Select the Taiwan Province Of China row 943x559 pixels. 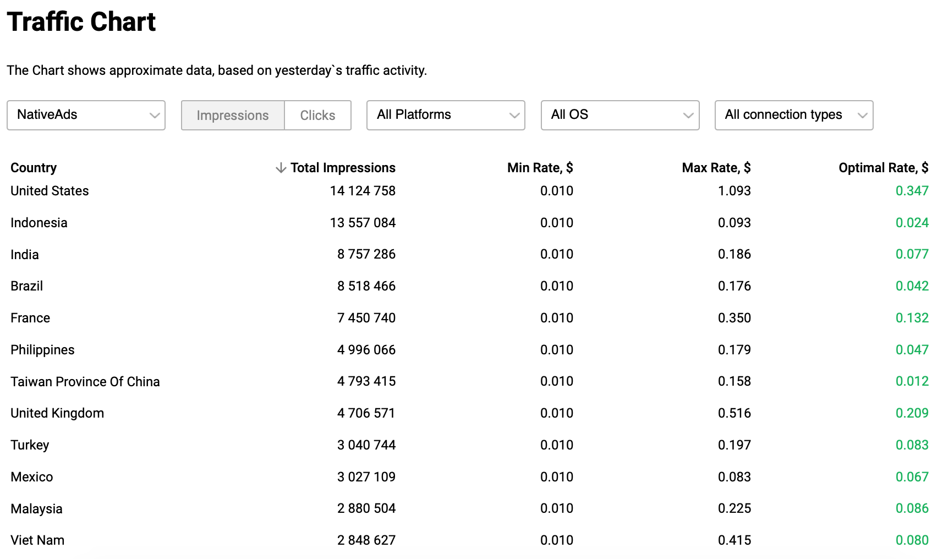(x=85, y=382)
